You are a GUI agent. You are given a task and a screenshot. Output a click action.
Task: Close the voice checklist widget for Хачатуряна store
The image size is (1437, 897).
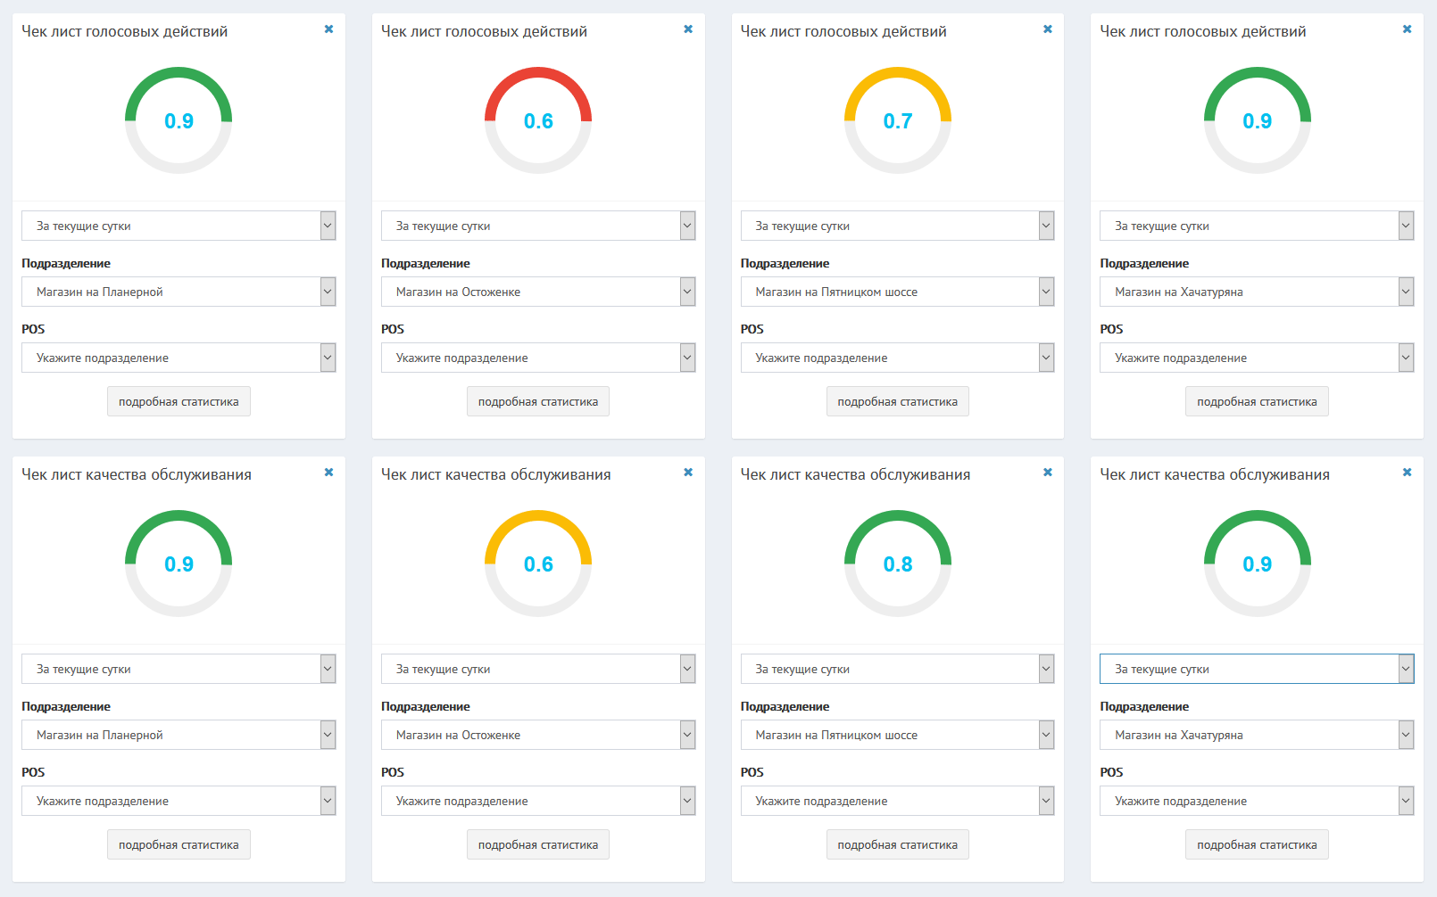1407,29
